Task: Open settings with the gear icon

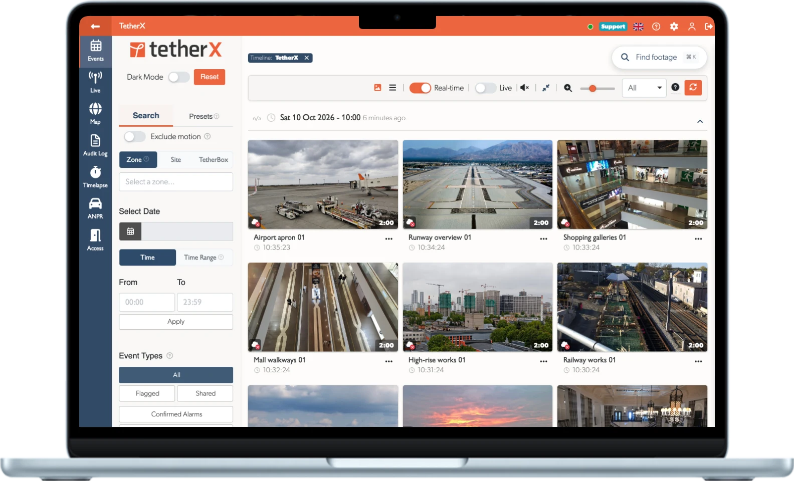Action: 674,27
